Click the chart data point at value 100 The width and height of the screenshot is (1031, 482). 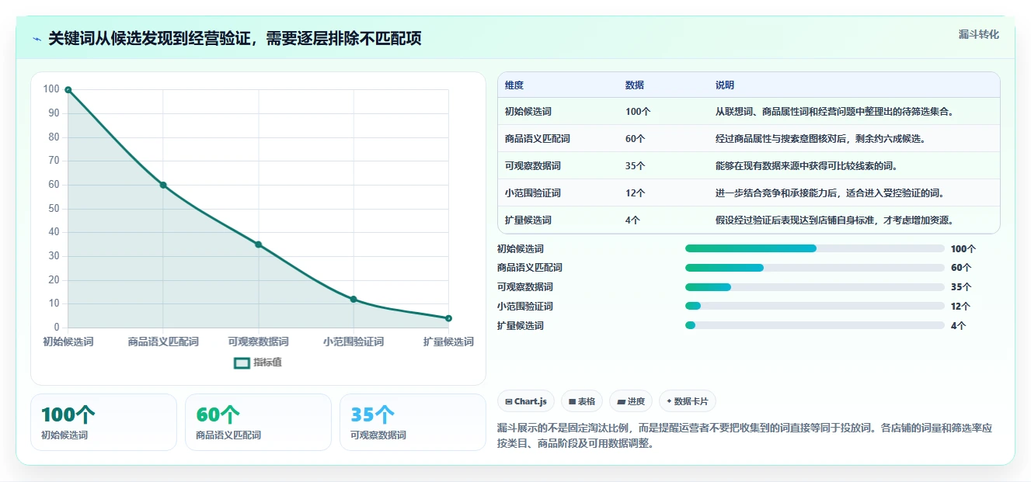coord(68,90)
